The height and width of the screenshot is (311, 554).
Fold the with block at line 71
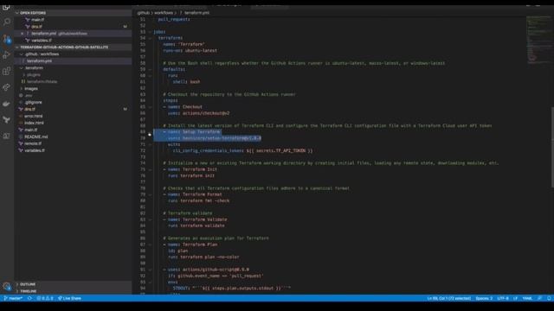pos(150,144)
